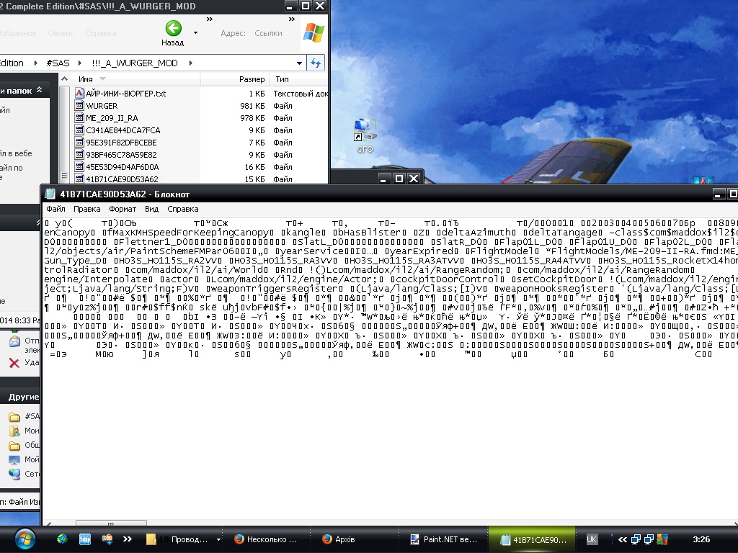Click the red X delete icon in tasks panel
738x553 pixels.
pos(14,363)
